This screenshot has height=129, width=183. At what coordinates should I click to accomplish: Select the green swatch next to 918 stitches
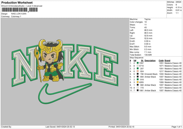point(138,79)
